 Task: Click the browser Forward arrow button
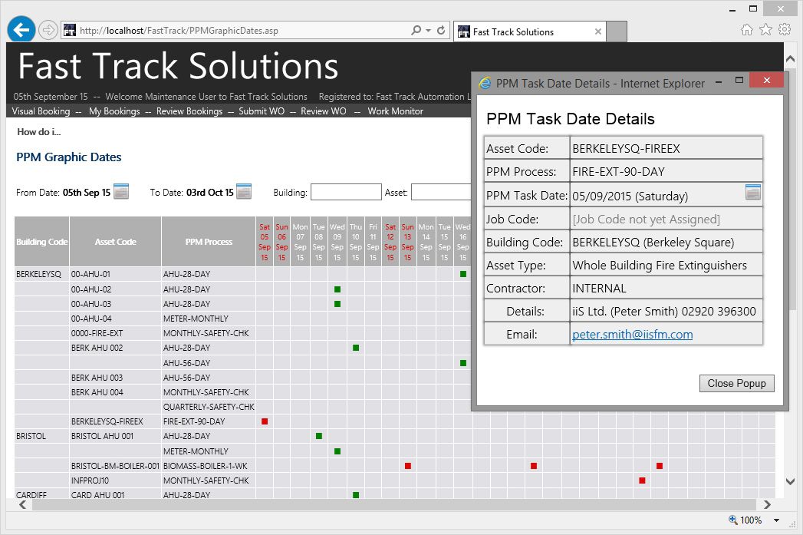click(48, 30)
